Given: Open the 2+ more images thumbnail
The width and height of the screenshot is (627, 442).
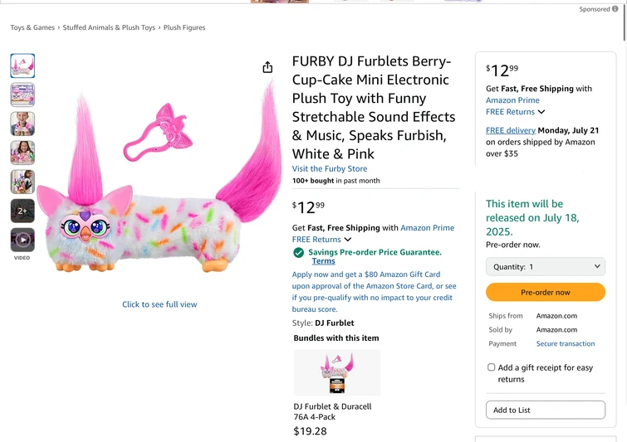Looking at the screenshot, I should tap(22, 211).
